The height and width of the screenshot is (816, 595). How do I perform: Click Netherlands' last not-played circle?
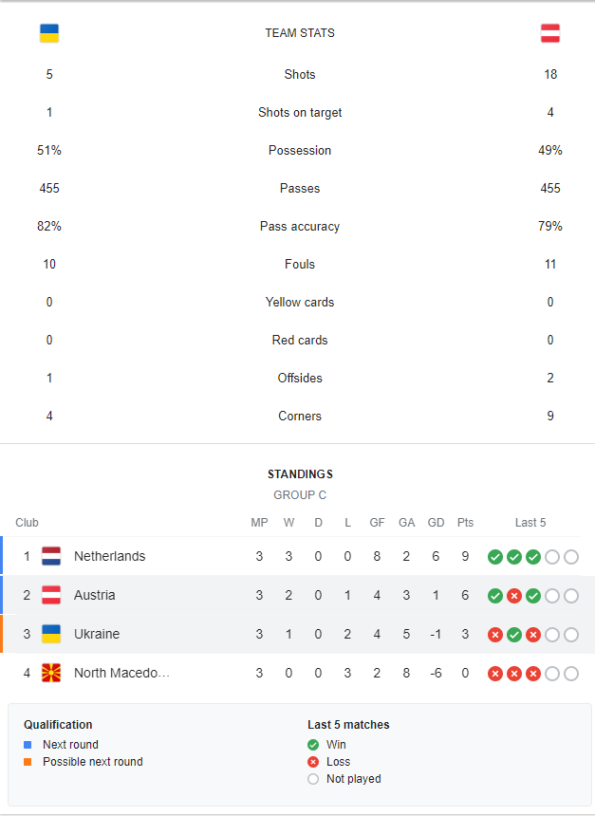[571, 557]
